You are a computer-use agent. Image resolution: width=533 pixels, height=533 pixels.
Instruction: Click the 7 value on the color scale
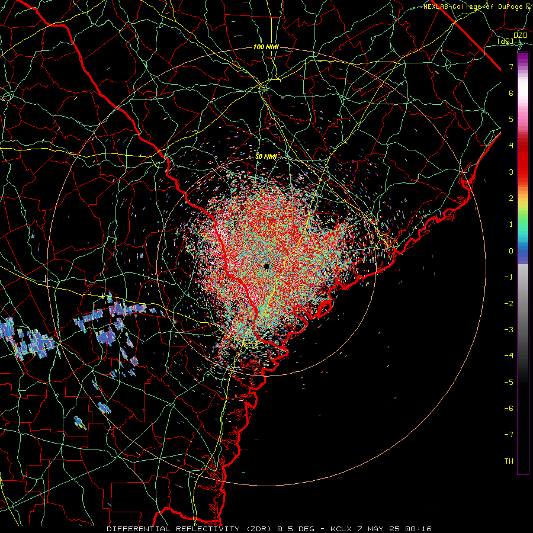click(x=511, y=66)
